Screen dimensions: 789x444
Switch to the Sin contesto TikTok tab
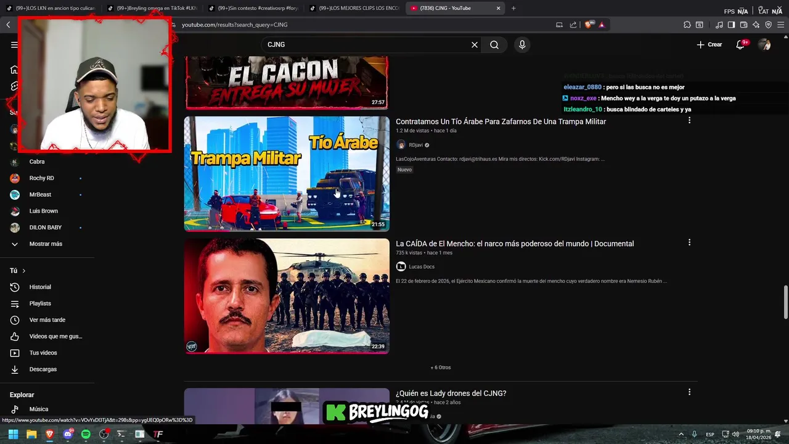tap(253, 8)
